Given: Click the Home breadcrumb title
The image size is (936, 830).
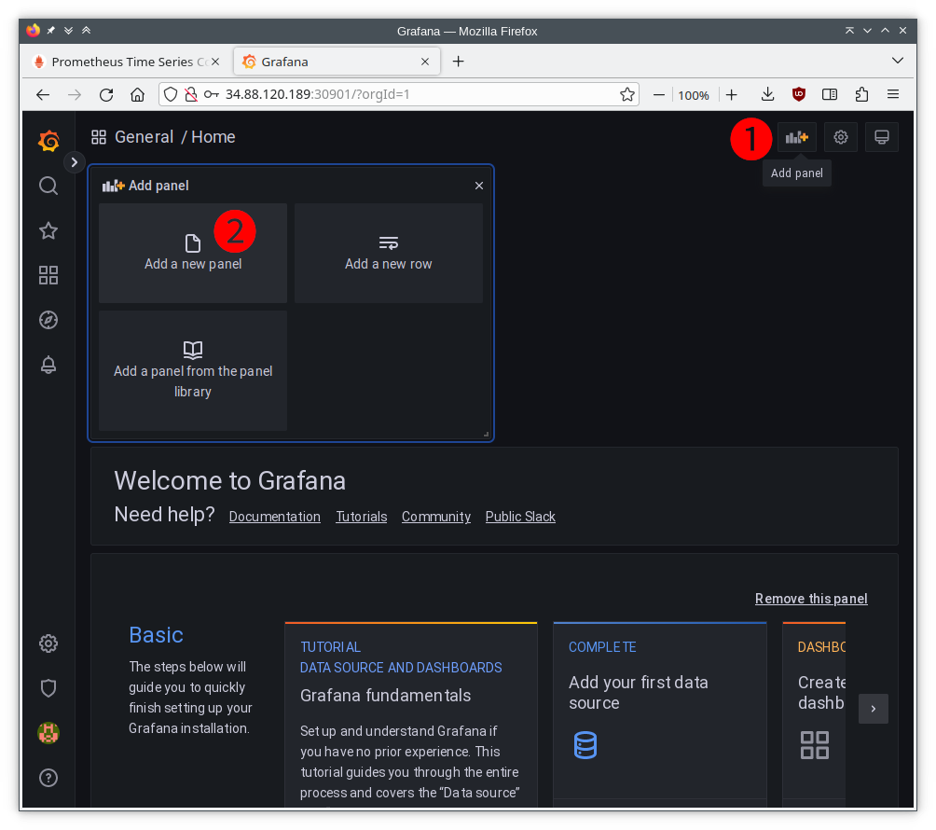Looking at the screenshot, I should [x=213, y=137].
